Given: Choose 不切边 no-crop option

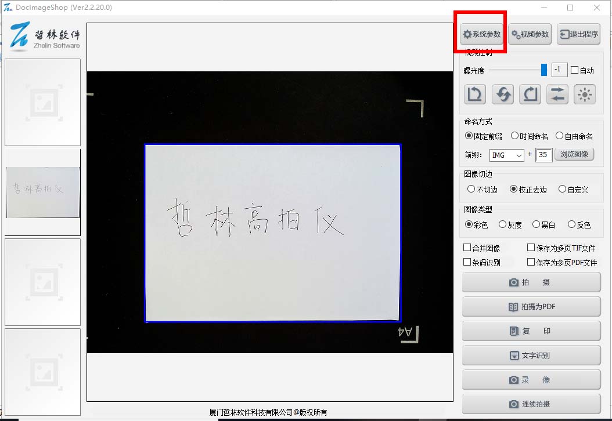Looking at the screenshot, I should (473, 190).
